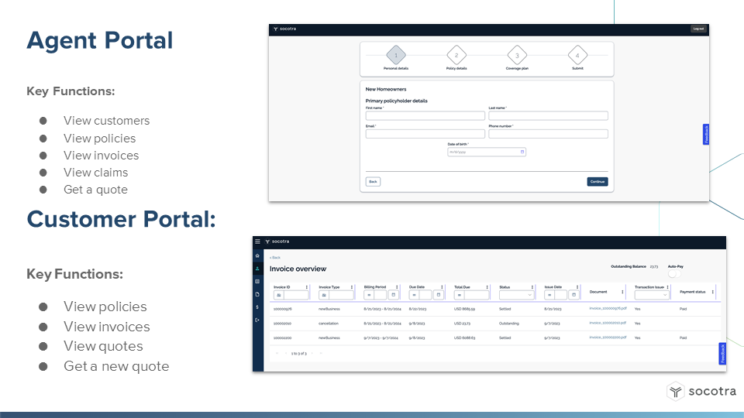This screenshot has height=418, width=744.
Task: Focus the Last name field
Action: click(x=548, y=115)
